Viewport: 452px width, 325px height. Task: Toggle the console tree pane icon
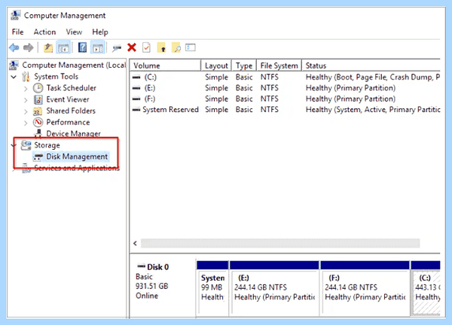(x=63, y=47)
